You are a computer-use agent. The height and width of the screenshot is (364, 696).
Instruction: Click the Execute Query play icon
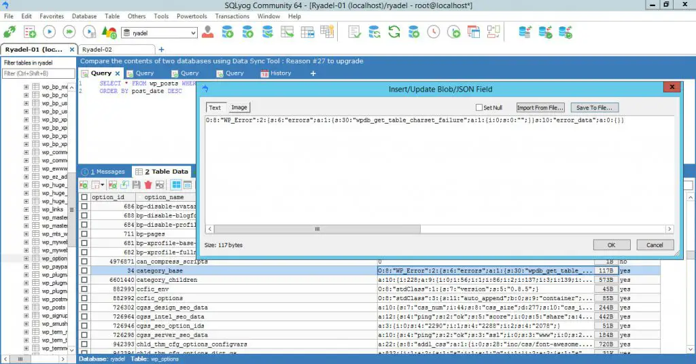click(x=49, y=32)
